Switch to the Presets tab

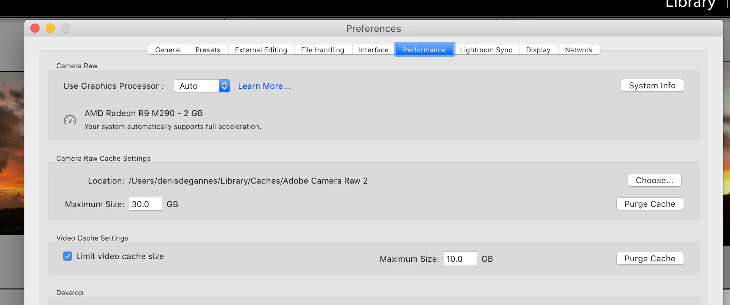[x=208, y=50]
